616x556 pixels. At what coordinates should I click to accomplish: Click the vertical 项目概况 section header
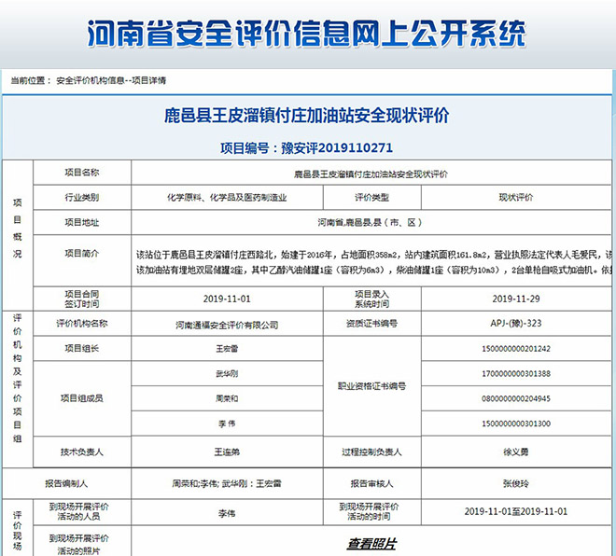(x=18, y=229)
